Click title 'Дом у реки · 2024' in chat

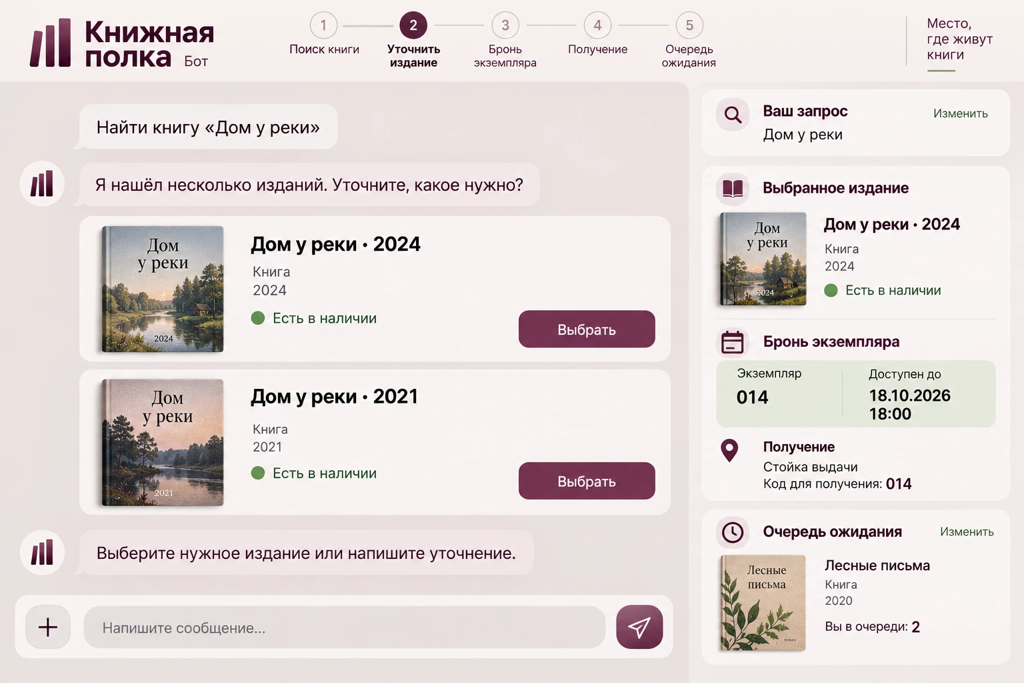click(x=335, y=244)
